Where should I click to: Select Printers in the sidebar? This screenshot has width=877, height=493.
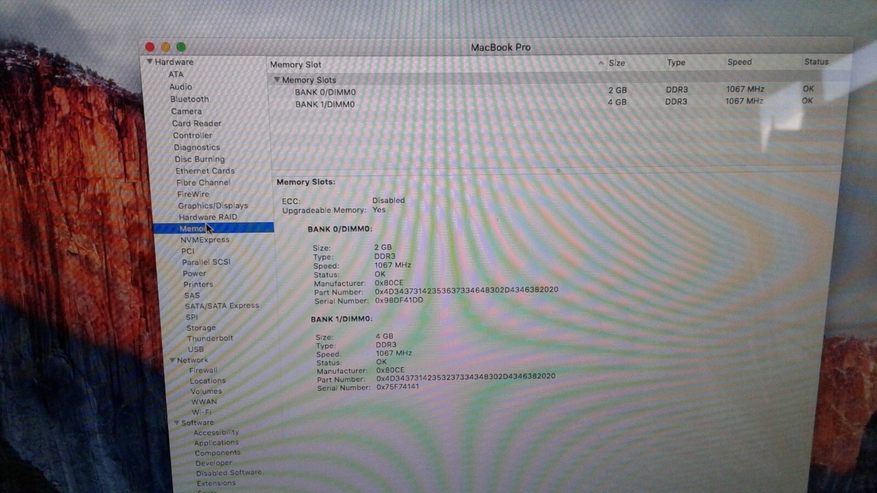point(198,284)
